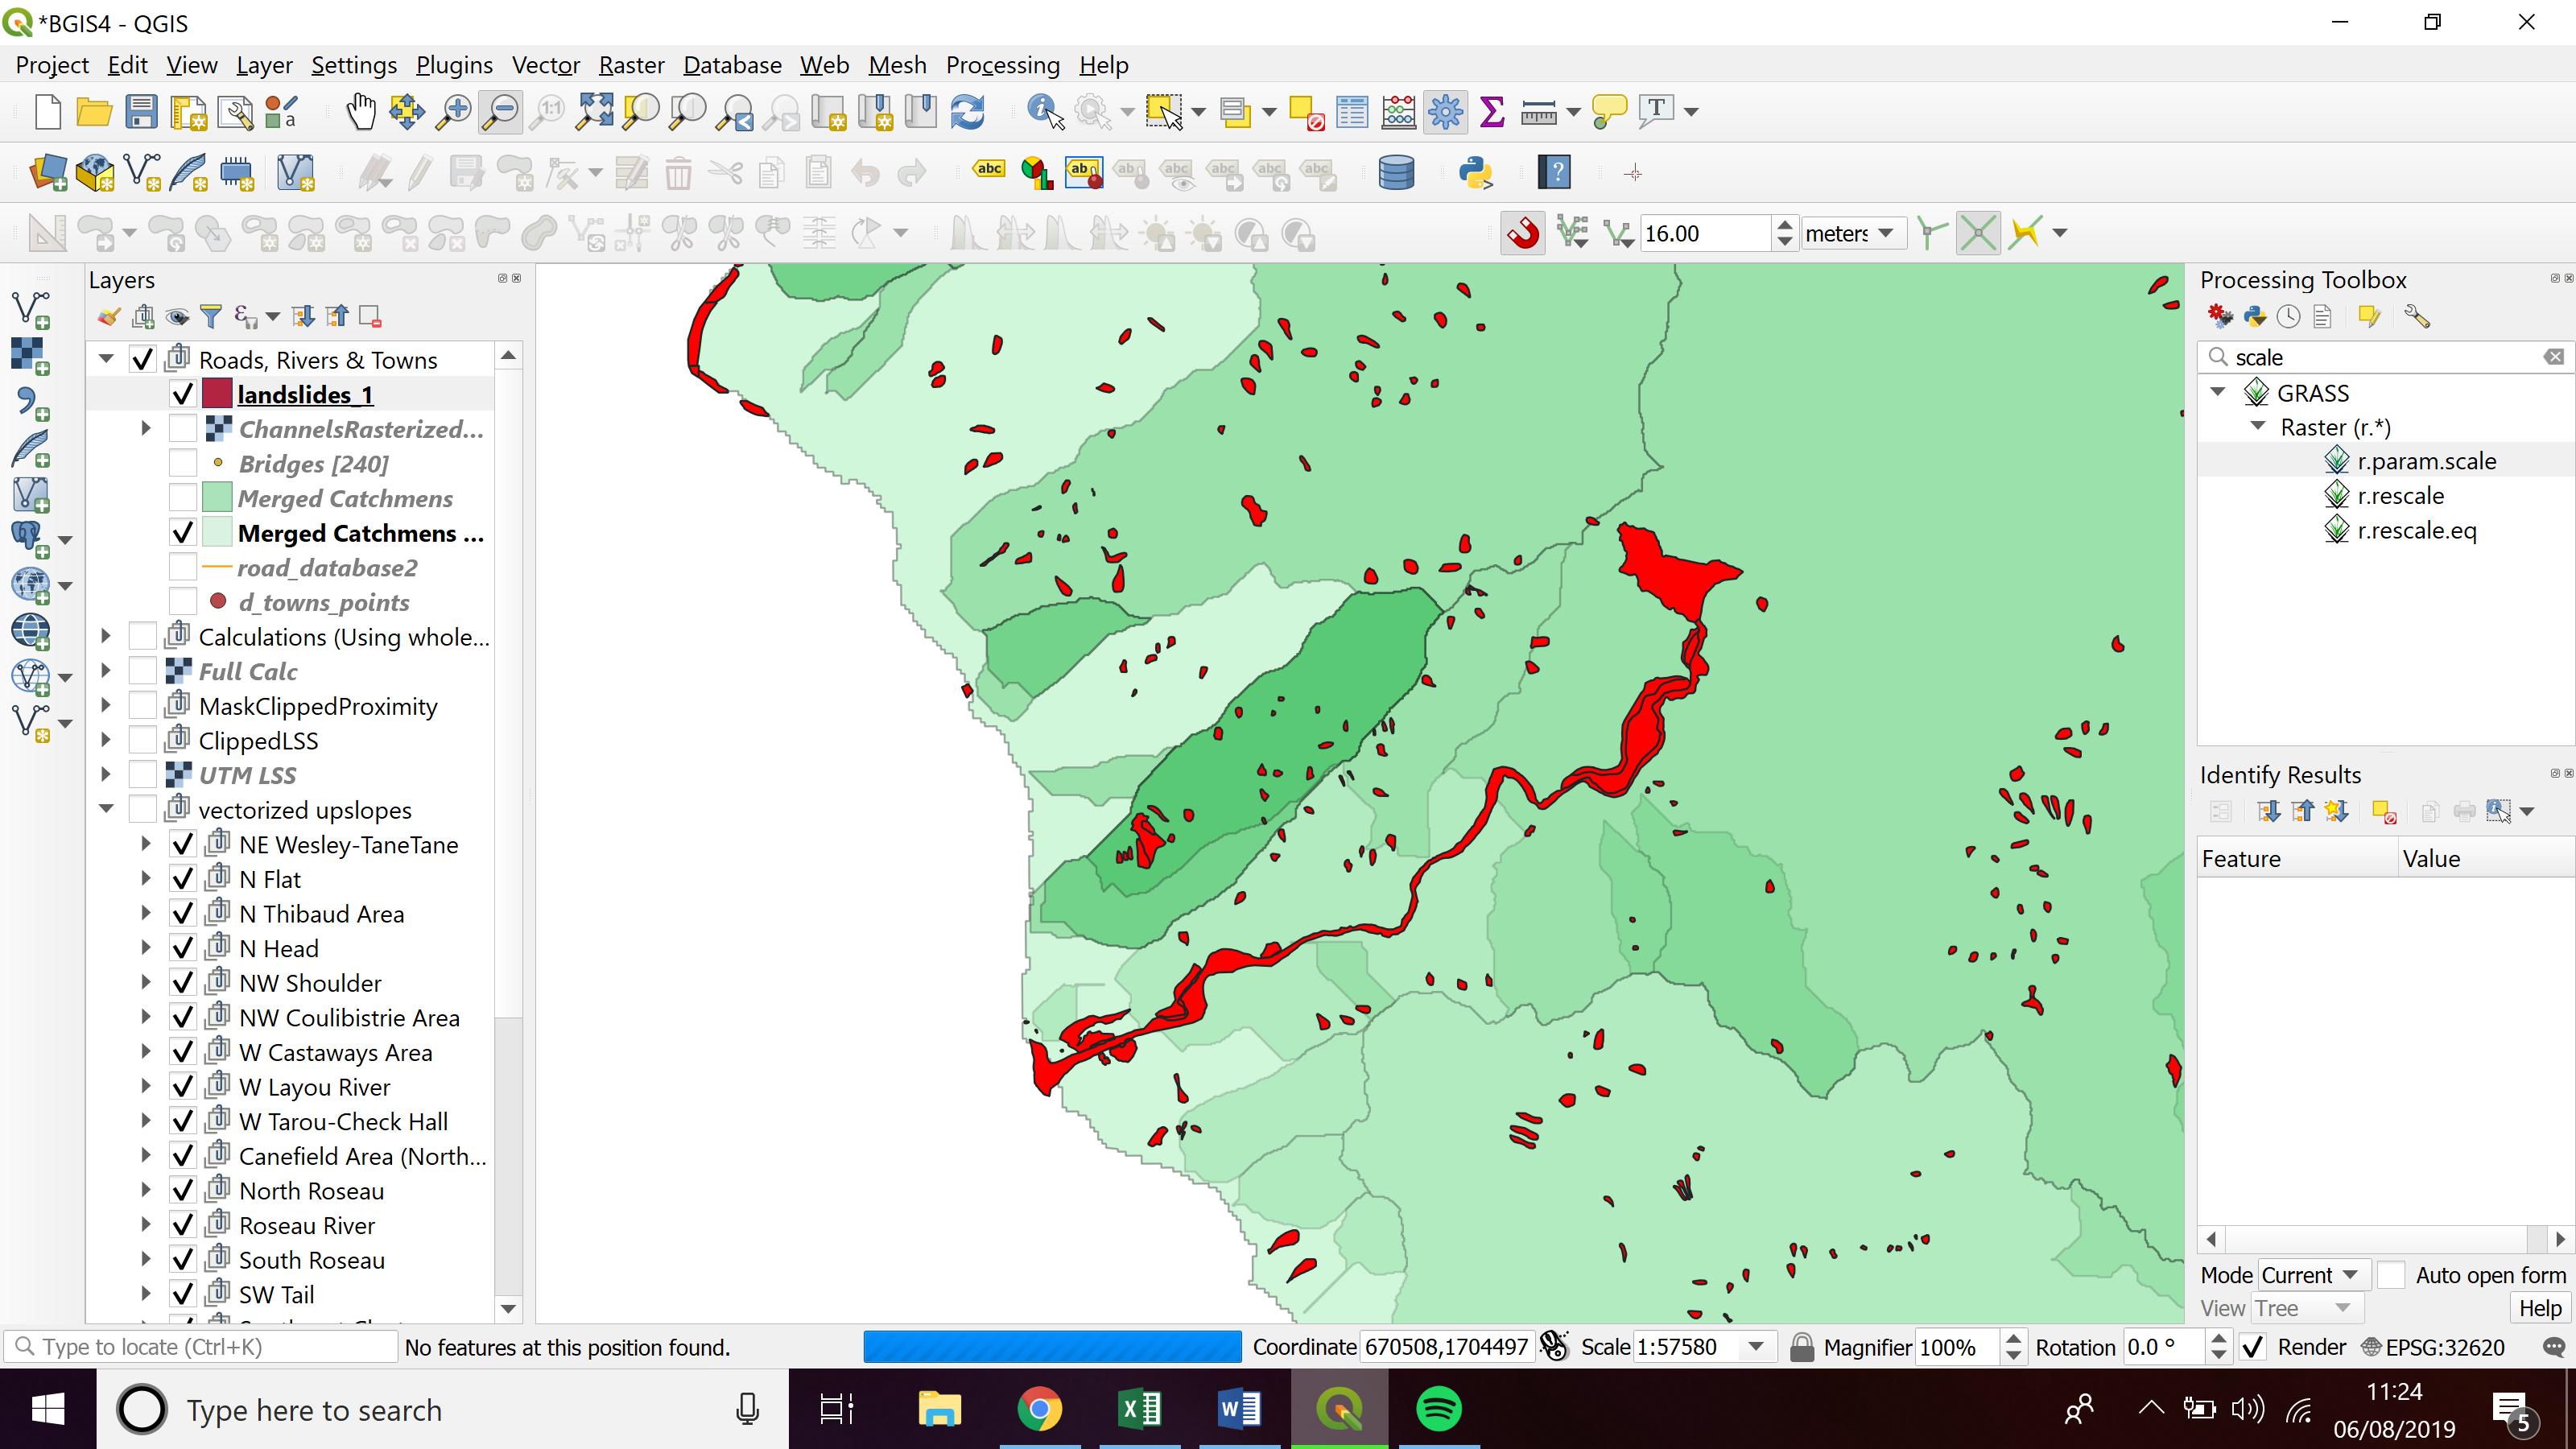The width and height of the screenshot is (2576, 1449).
Task: Toggle the Render checkbox in status bar
Action: (x=2252, y=1347)
